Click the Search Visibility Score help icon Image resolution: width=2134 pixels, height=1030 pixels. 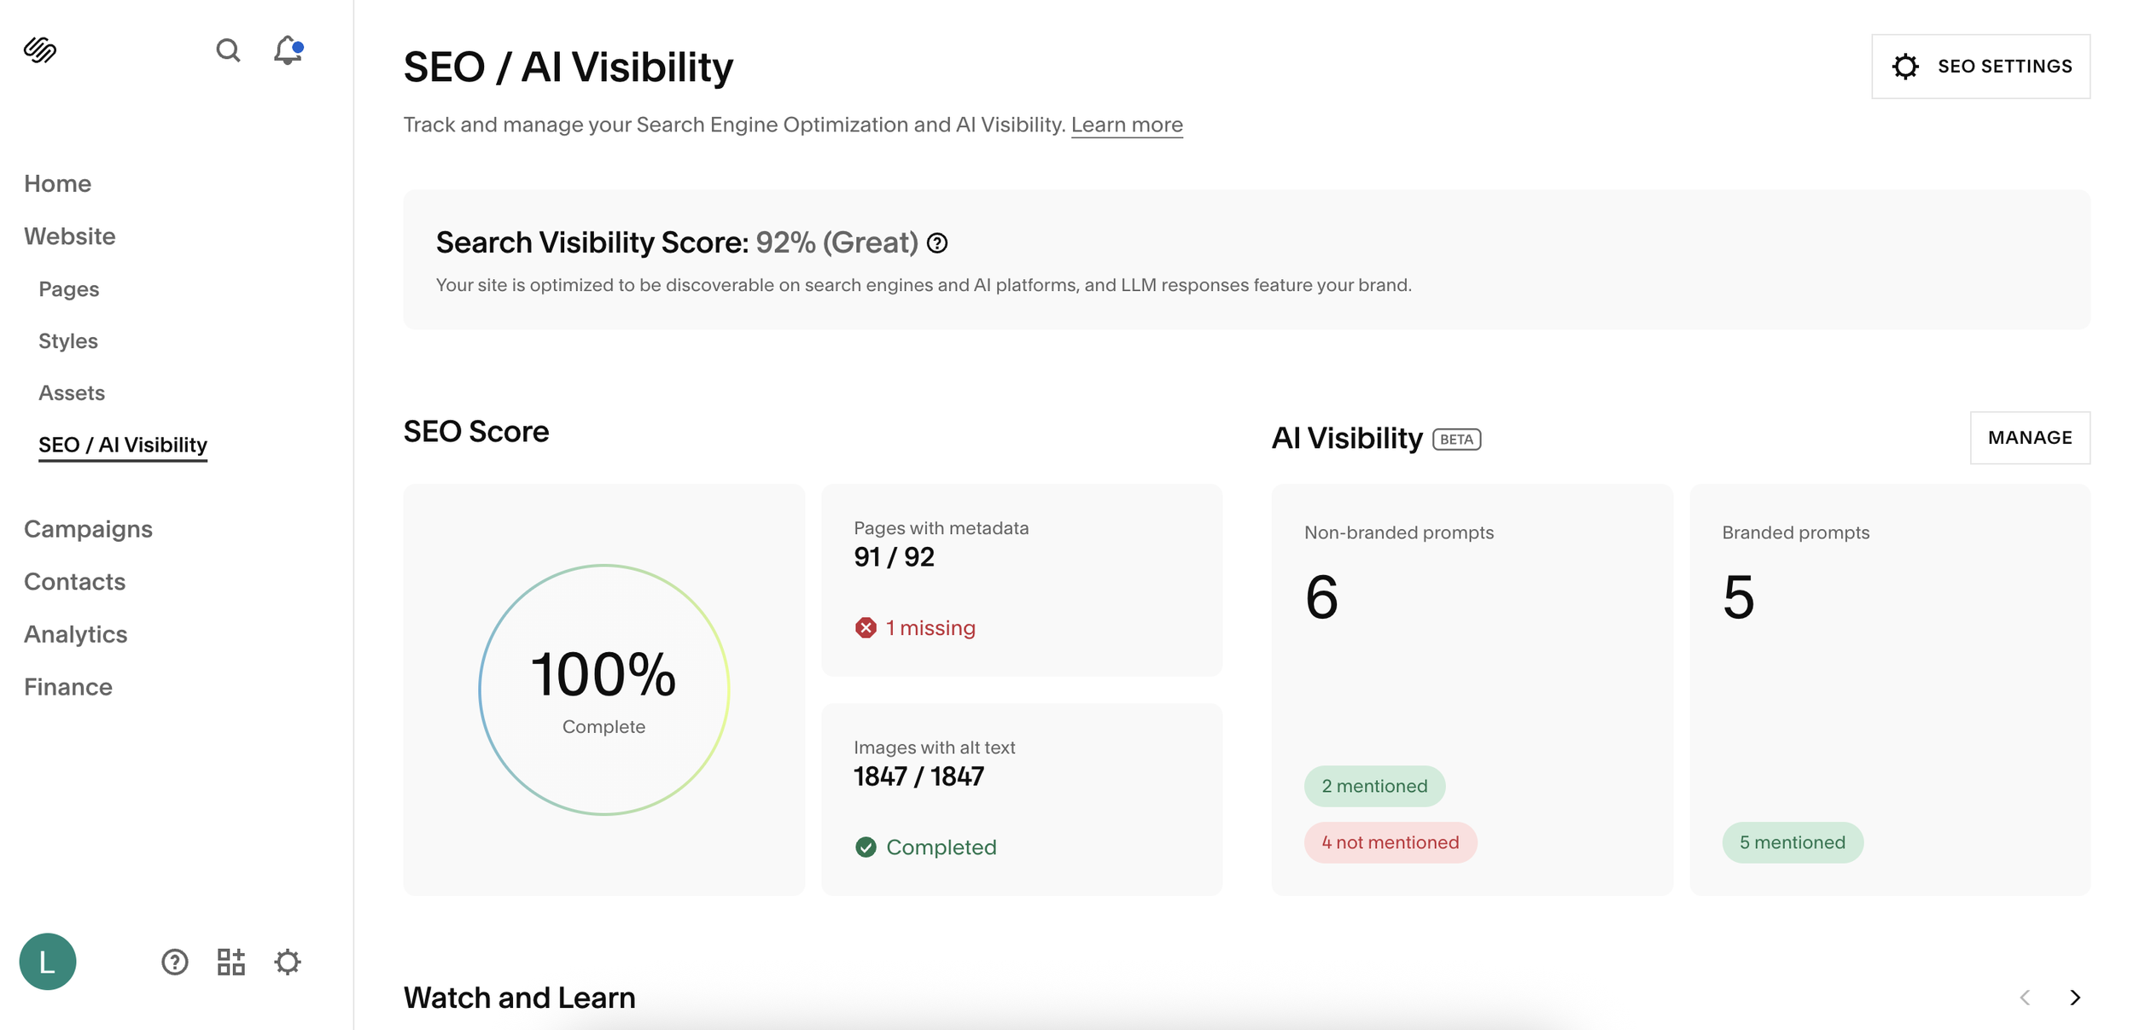(x=936, y=244)
